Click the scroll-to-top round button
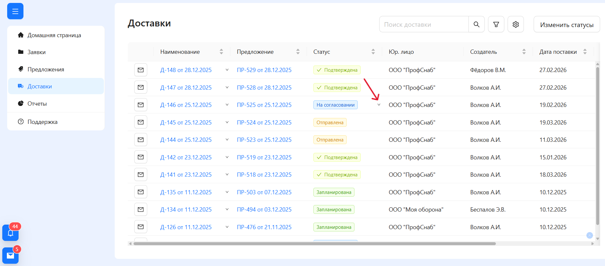The width and height of the screenshot is (605, 266). (589, 235)
